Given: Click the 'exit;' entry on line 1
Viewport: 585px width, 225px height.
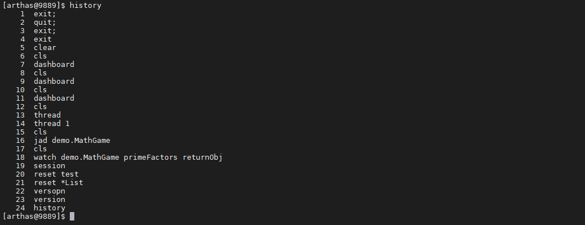Looking at the screenshot, I should point(45,14).
